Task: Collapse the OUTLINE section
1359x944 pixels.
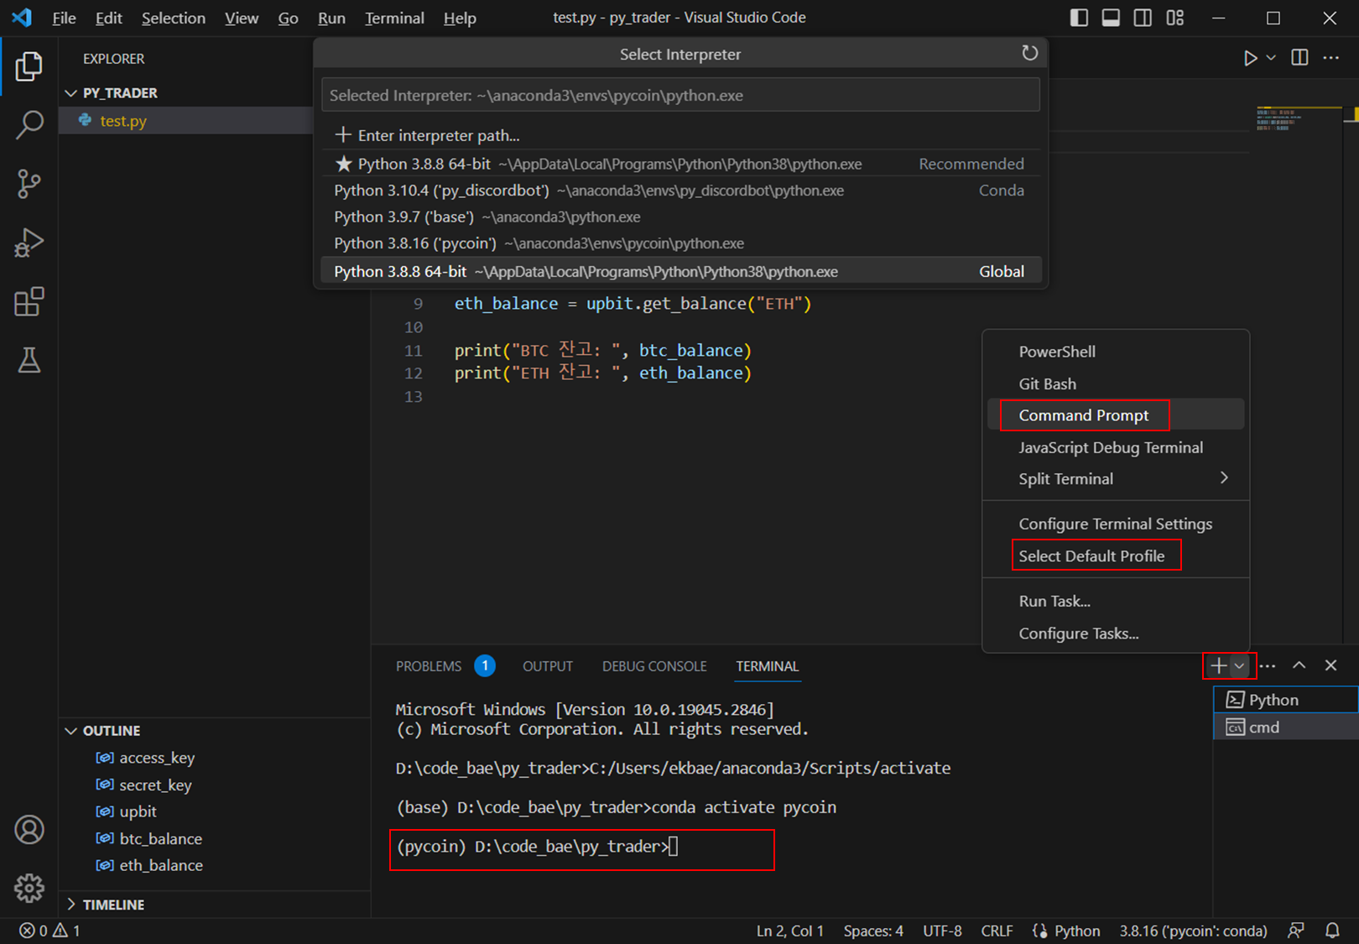Action: (x=71, y=731)
